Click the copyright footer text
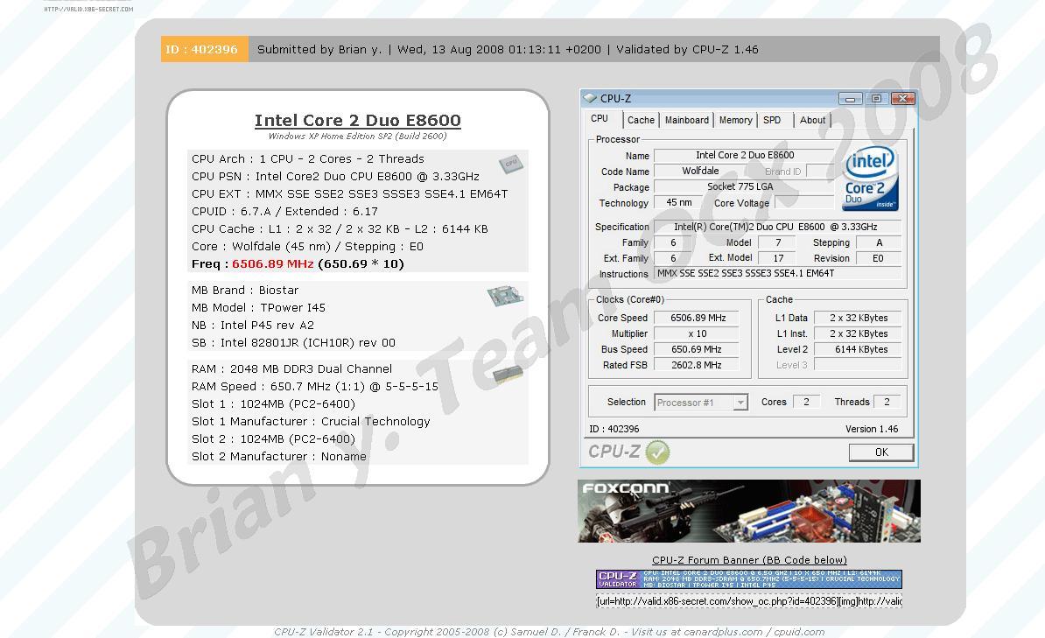The image size is (1045, 638). (549, 632)
